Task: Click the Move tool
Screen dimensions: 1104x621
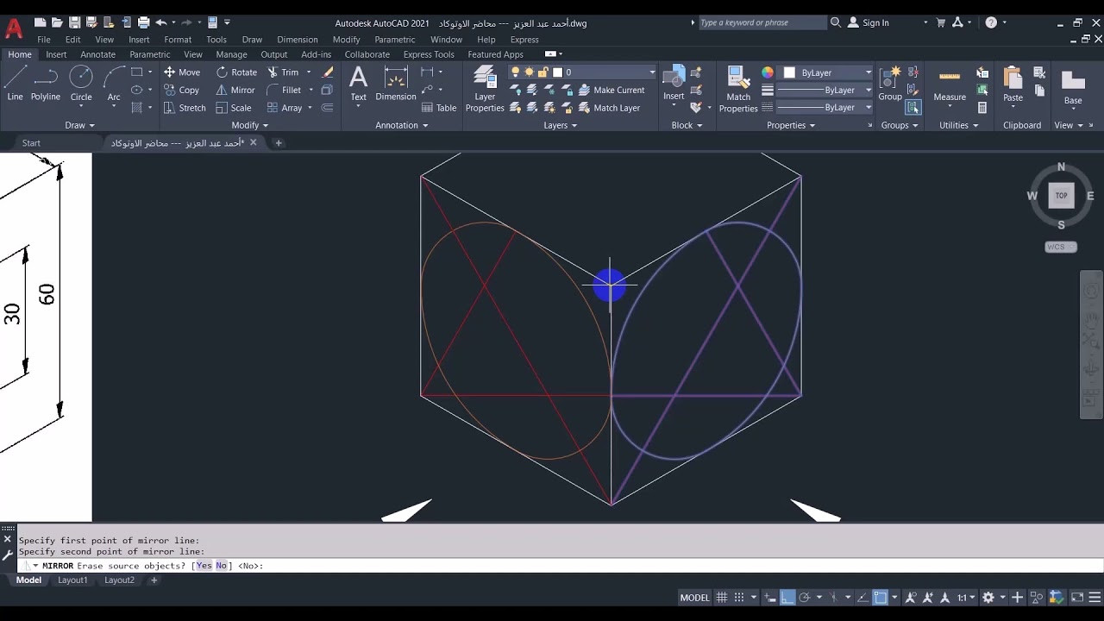Action: pyautogui.click(x=182, y=72)
